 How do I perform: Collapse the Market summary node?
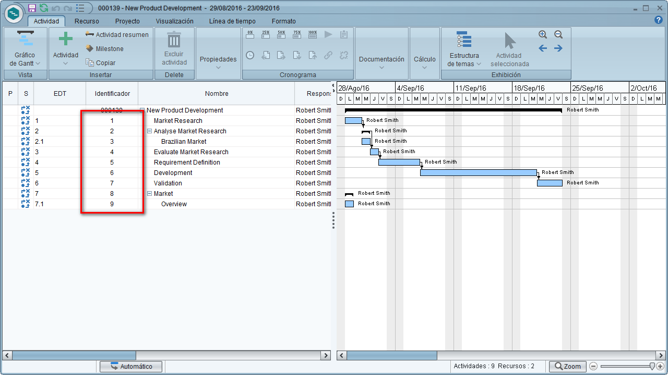pos(149,193)
